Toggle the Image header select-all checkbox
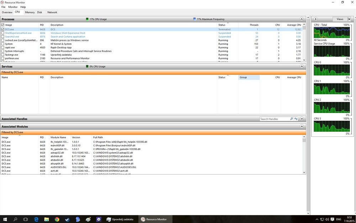Image resolution: width=356 pixels, height=223 pixels. point(3,25)
